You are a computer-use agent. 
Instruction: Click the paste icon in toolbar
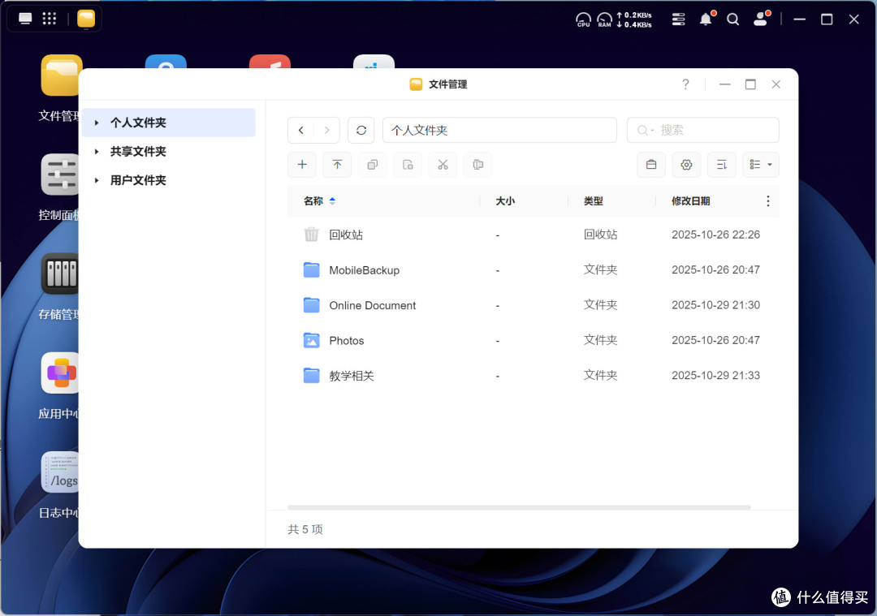(x=408, y=164)
